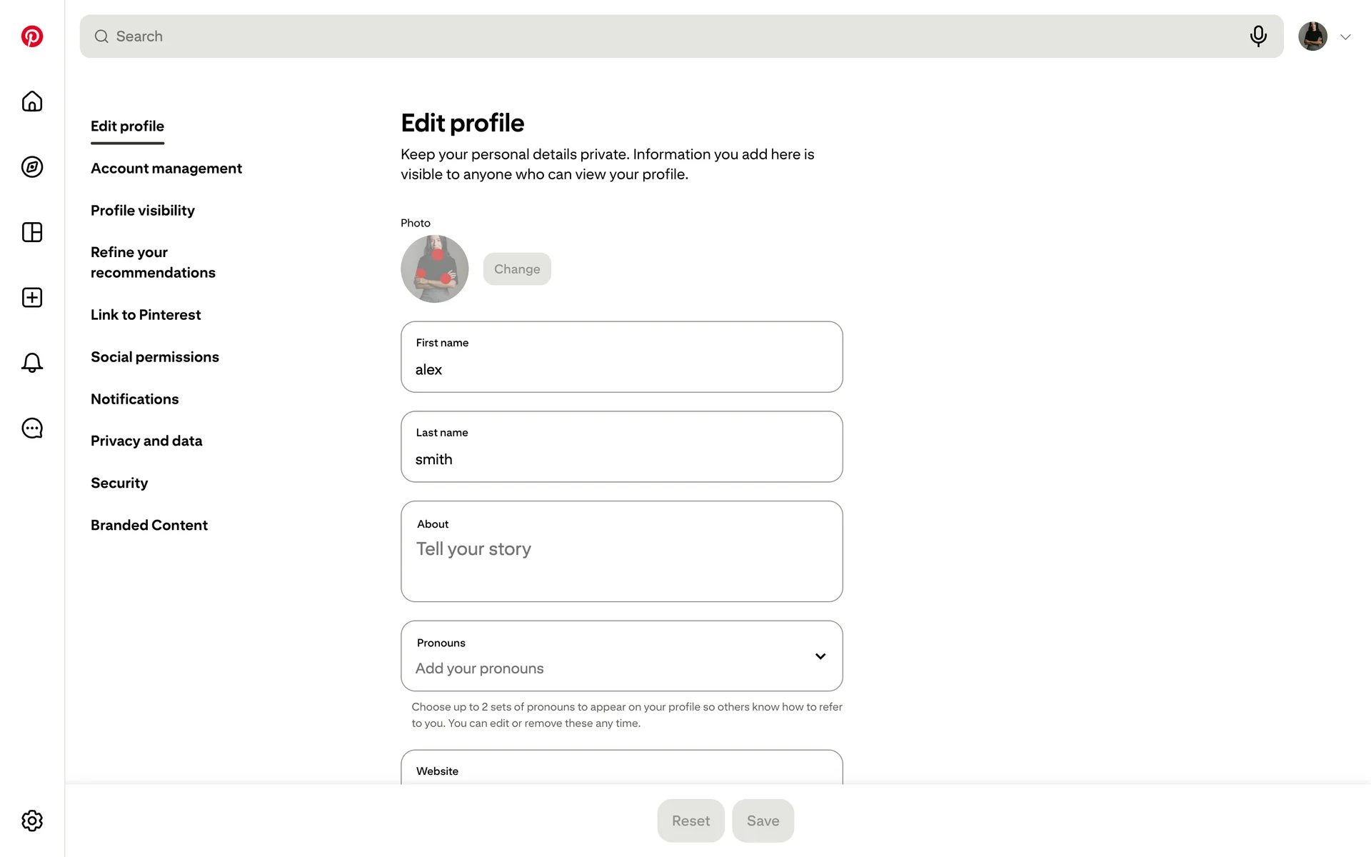The image size is (1371, 857).
Task: Click the Save button
Action: click(763, 821)
